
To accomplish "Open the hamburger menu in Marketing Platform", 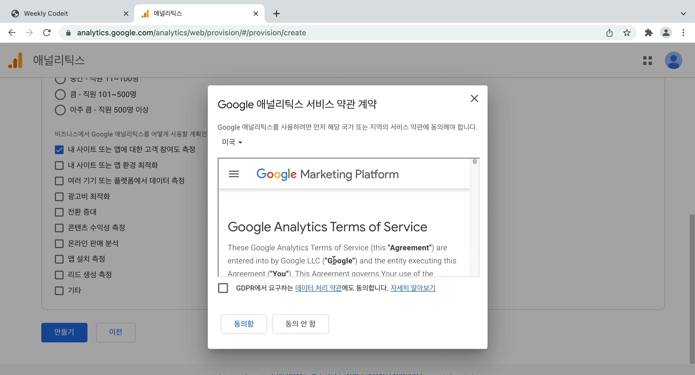I will [x=234, y=174].
